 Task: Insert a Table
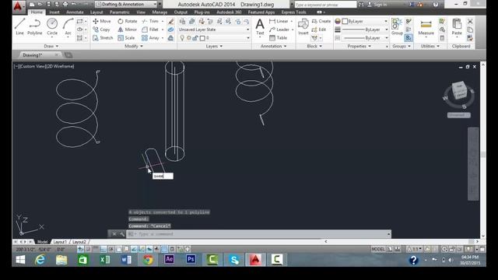pyautogui.click(x=278, y=38)
